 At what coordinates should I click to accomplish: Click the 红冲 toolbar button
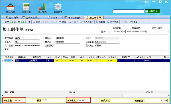tap(54, 22)
